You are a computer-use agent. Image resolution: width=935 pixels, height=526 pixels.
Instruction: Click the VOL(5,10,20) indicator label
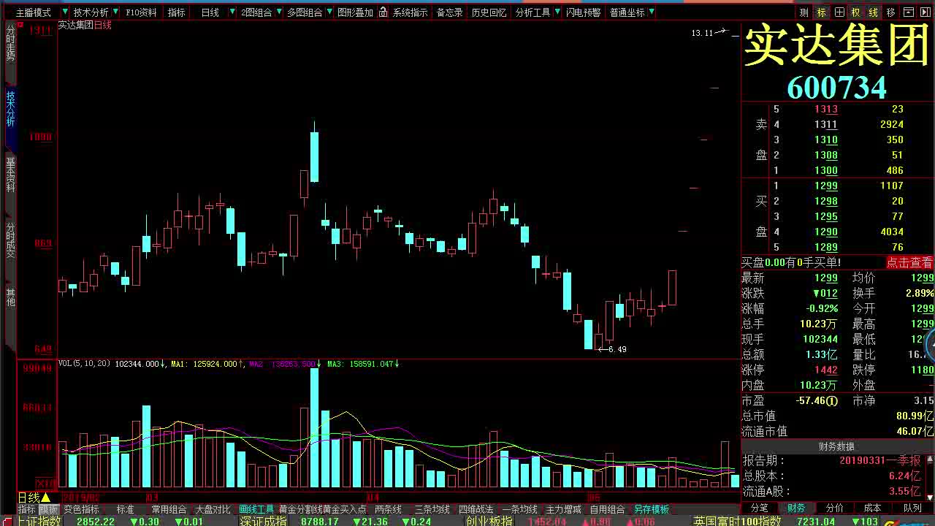coord(85,364)
